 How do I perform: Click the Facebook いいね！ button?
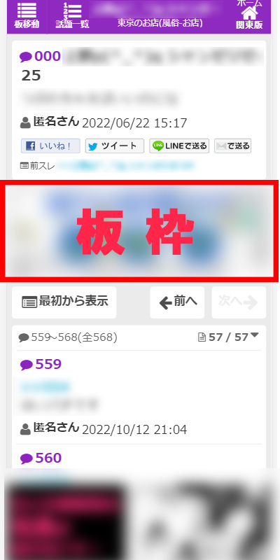click(x=50, y=146)
